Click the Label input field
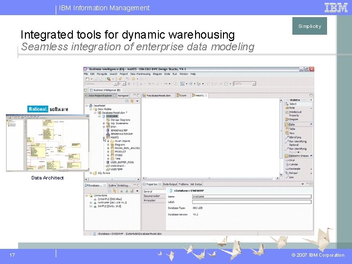This screenshot has width=352, height=264. tap(252, 202)
